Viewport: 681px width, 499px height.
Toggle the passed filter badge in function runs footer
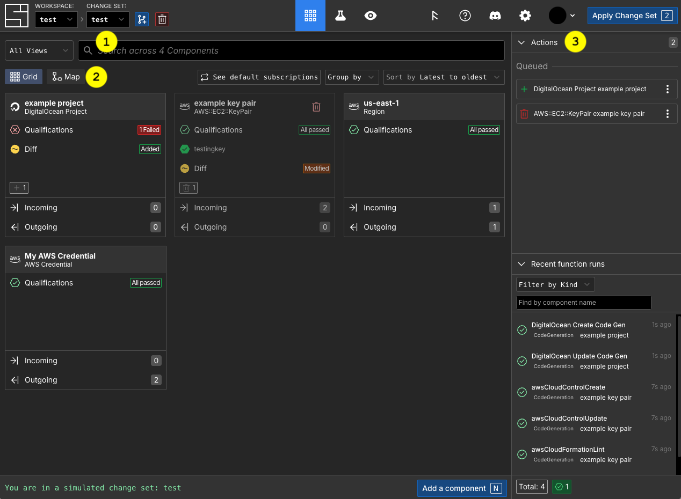(x=562, y=487)
